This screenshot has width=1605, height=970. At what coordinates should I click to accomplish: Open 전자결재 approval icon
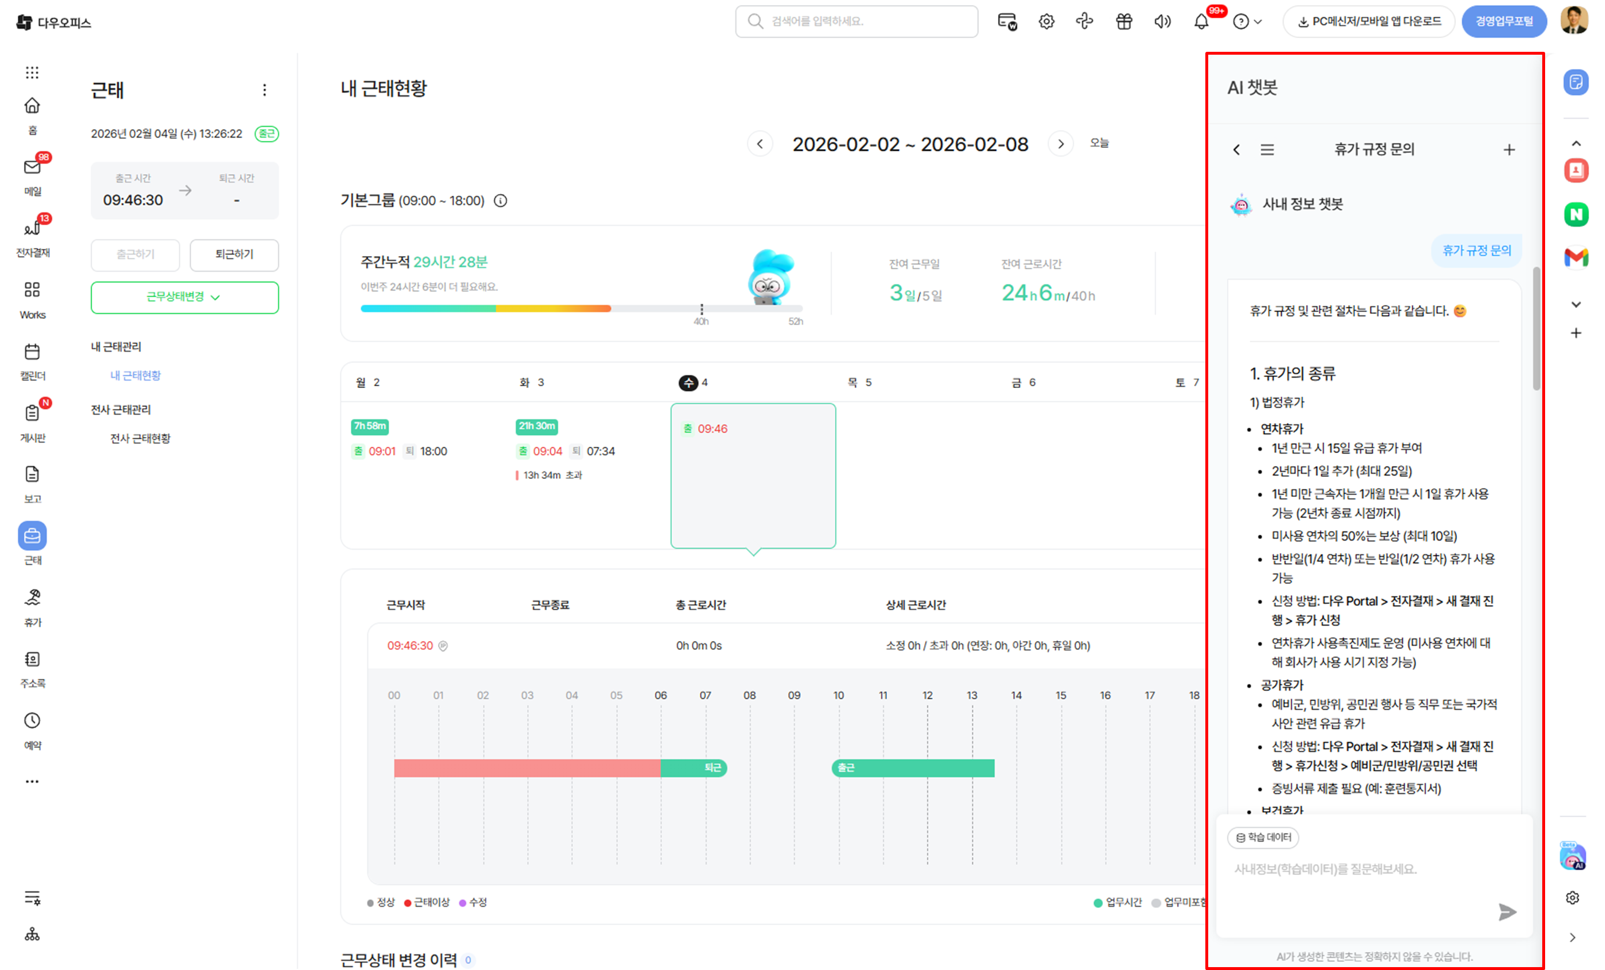click(32, 229)
